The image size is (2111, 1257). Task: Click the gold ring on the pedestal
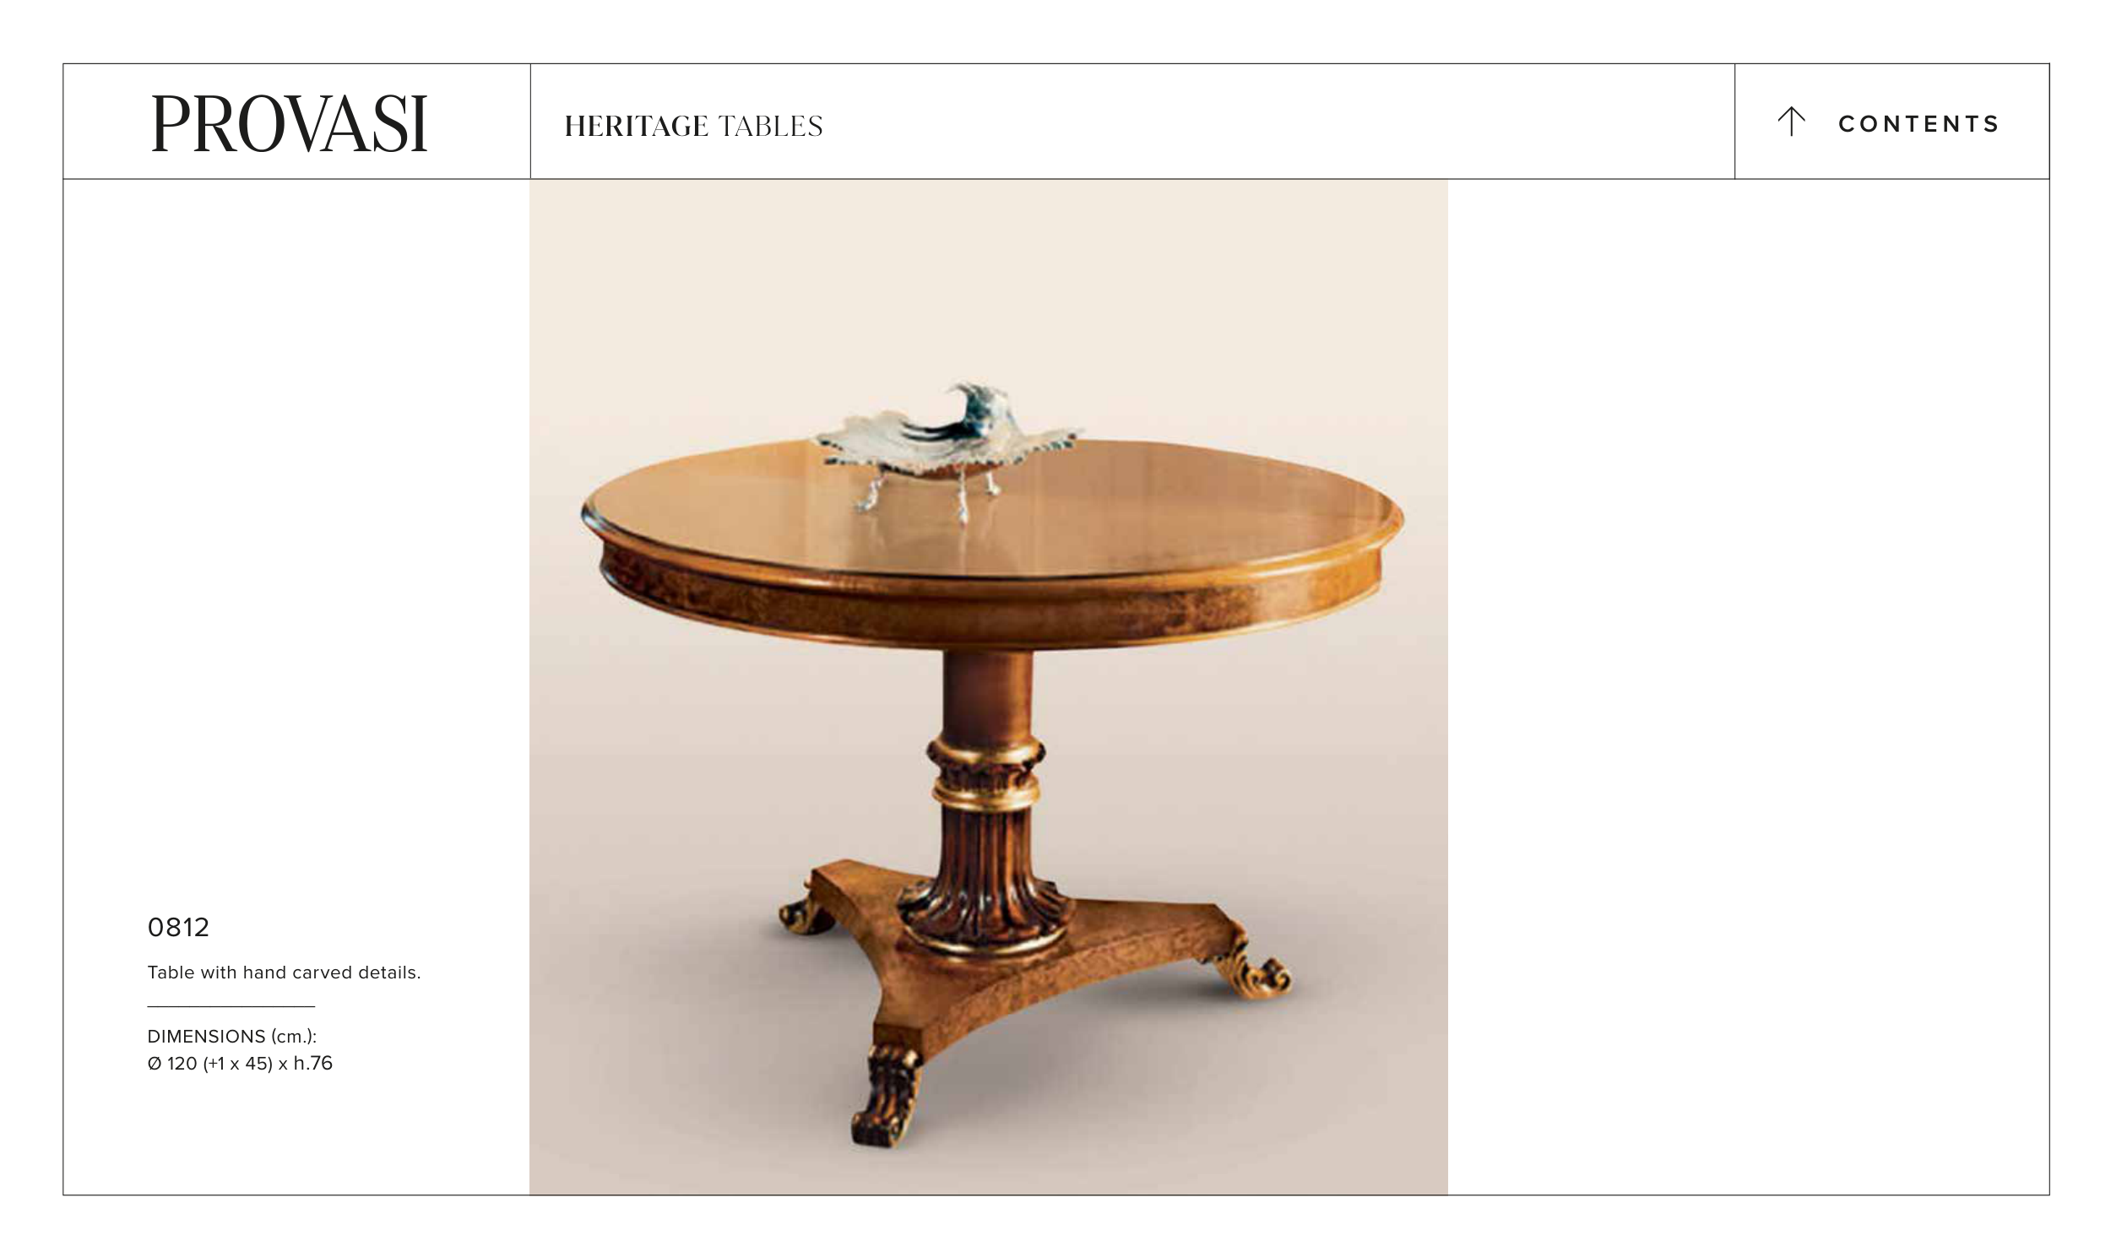987,794
